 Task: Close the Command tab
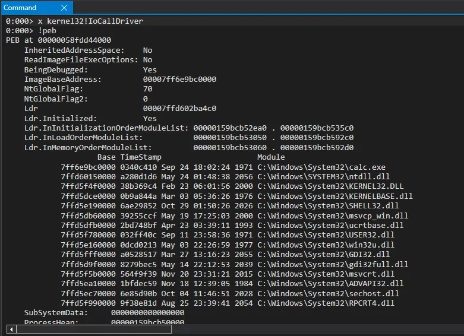pyautogui.click(x=64, y=8)
